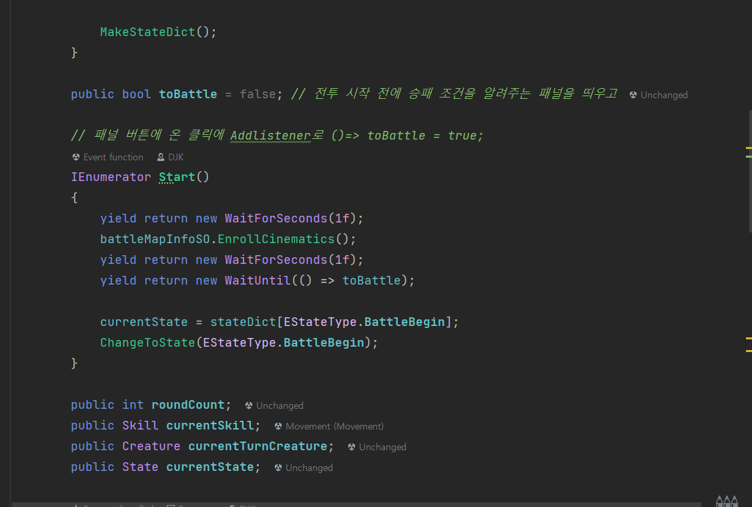Click the underlined Addlistener word in the comment
Viewport: 752px width, 507px height.
[x=270, y=136]
